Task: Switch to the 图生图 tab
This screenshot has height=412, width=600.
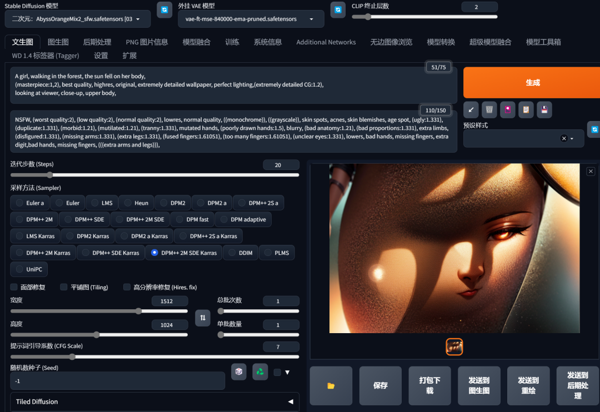Action: tap(58, 42)
